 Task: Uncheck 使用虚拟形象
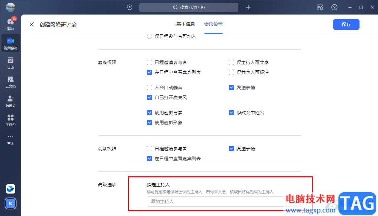tap(150, 123)
